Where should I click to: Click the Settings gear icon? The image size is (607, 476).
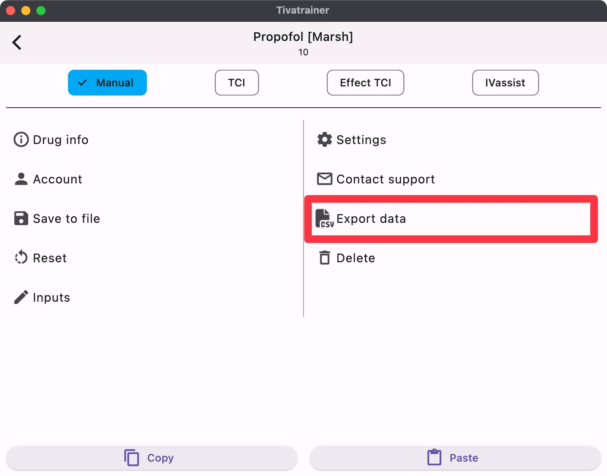point(325,139)
